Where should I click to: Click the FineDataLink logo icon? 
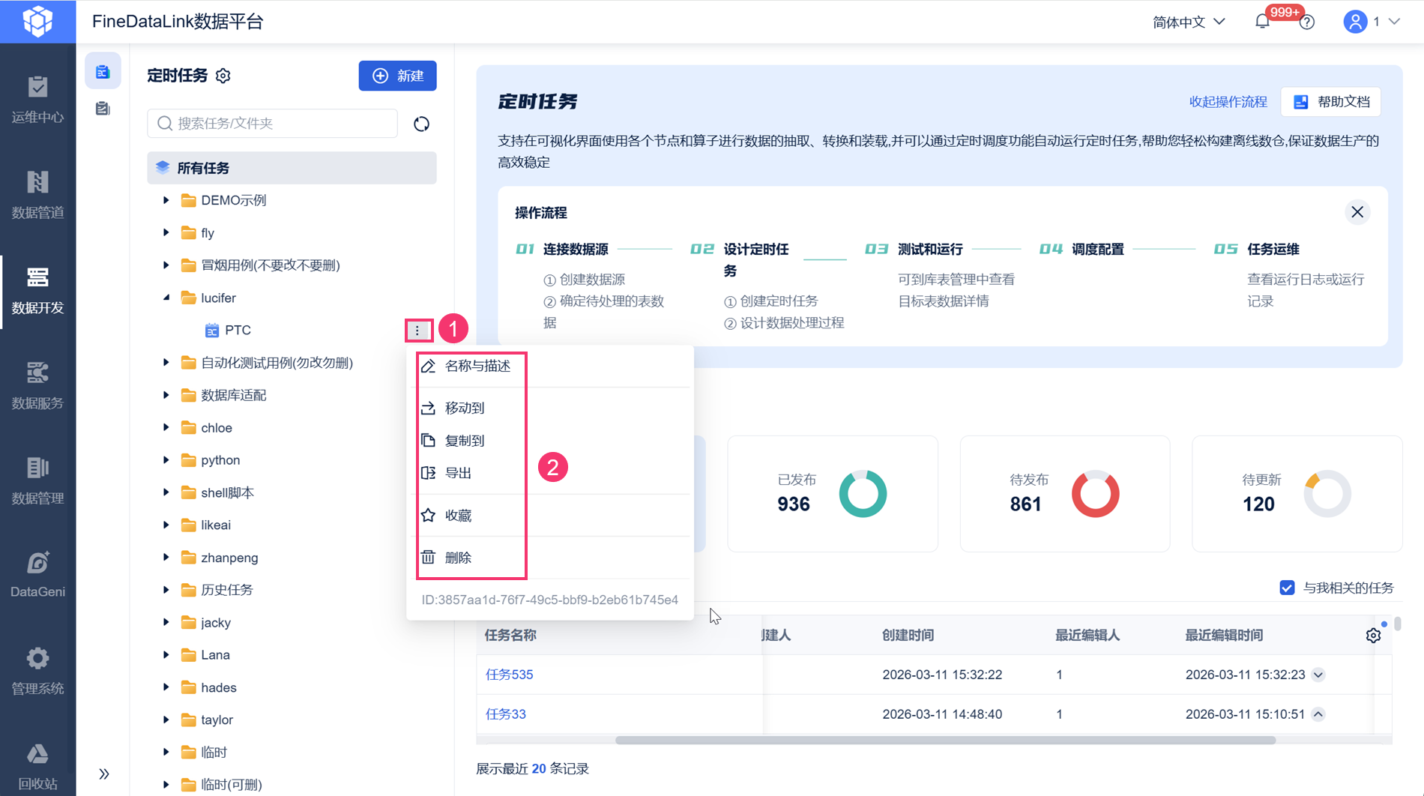click(x=37, y=21)
